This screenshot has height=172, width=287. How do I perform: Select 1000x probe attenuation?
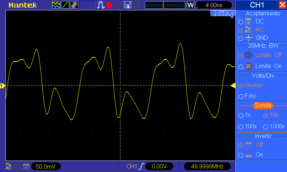pyautogui.click(x=265, y=127)
